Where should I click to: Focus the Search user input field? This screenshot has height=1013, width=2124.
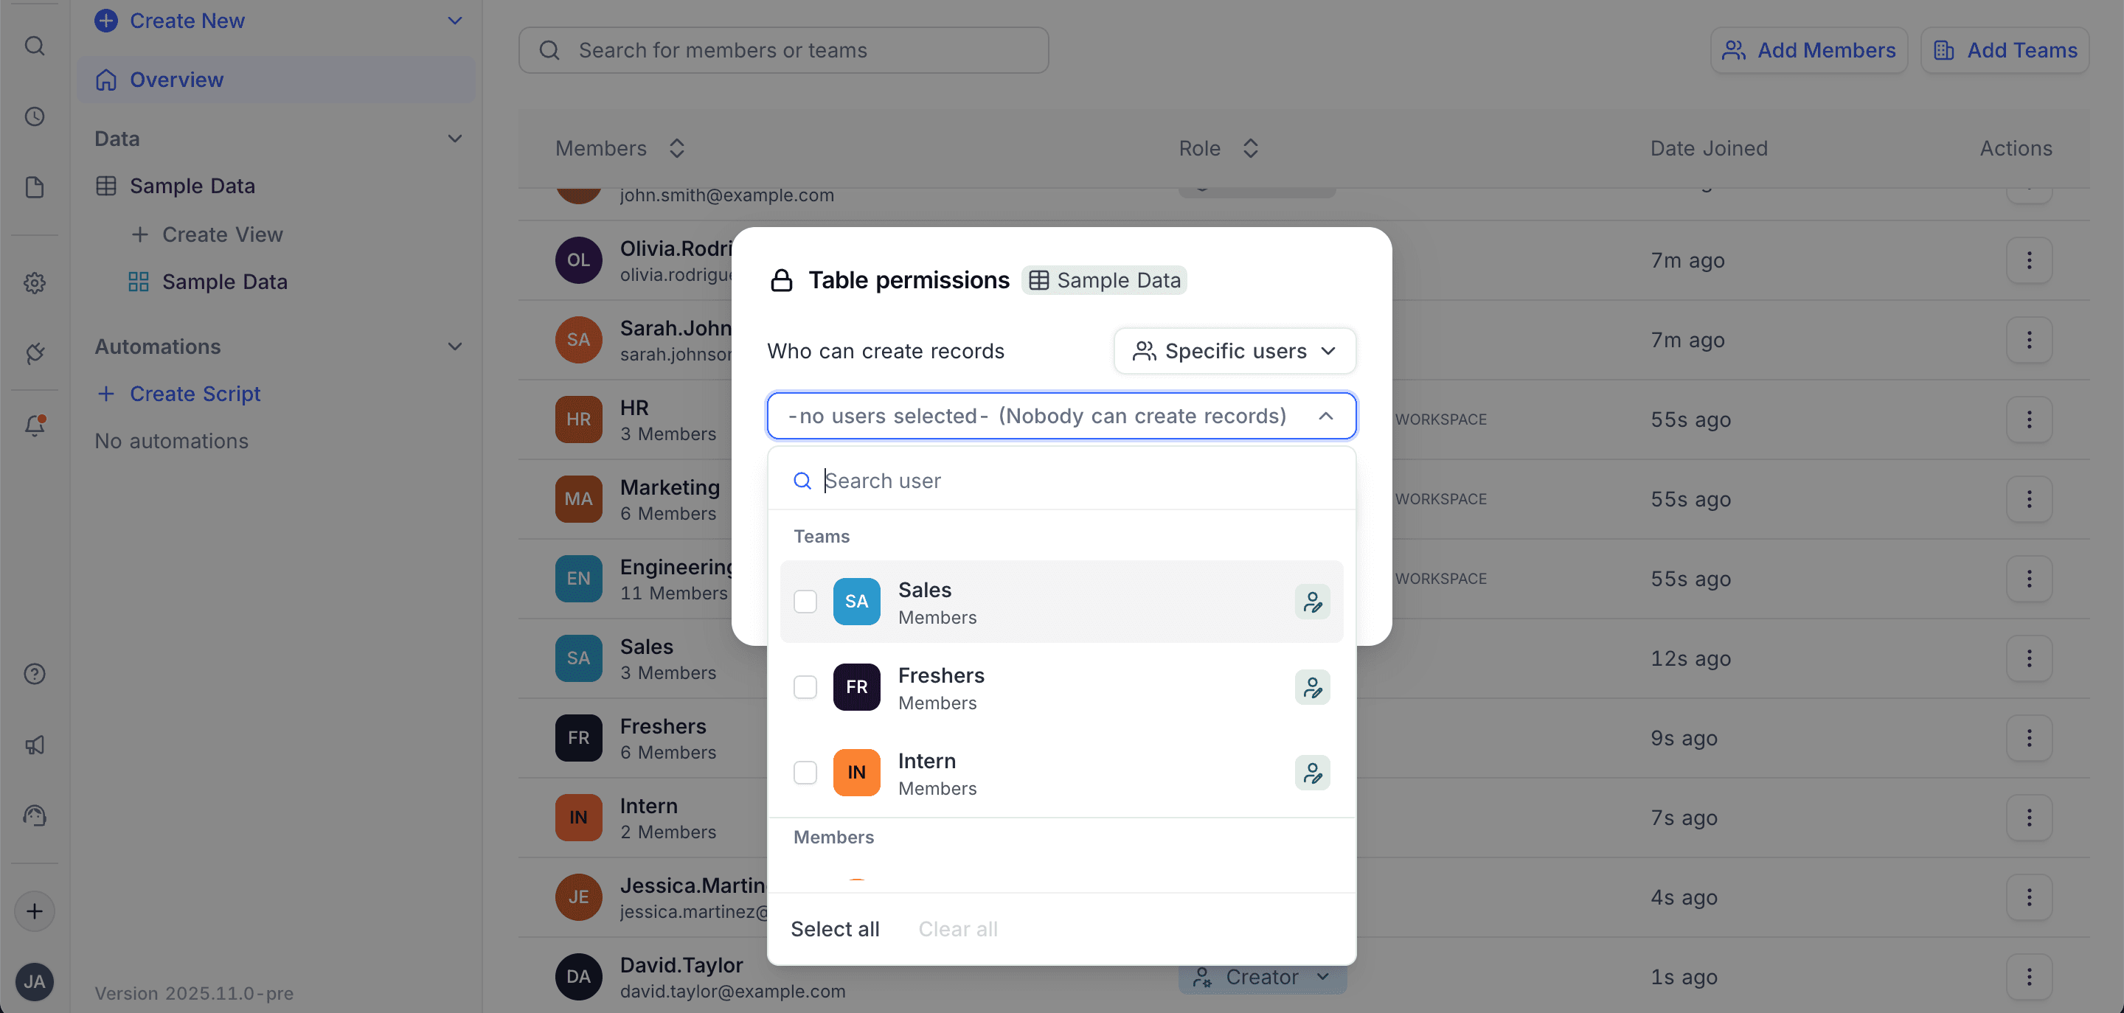tap(1072, 481)
